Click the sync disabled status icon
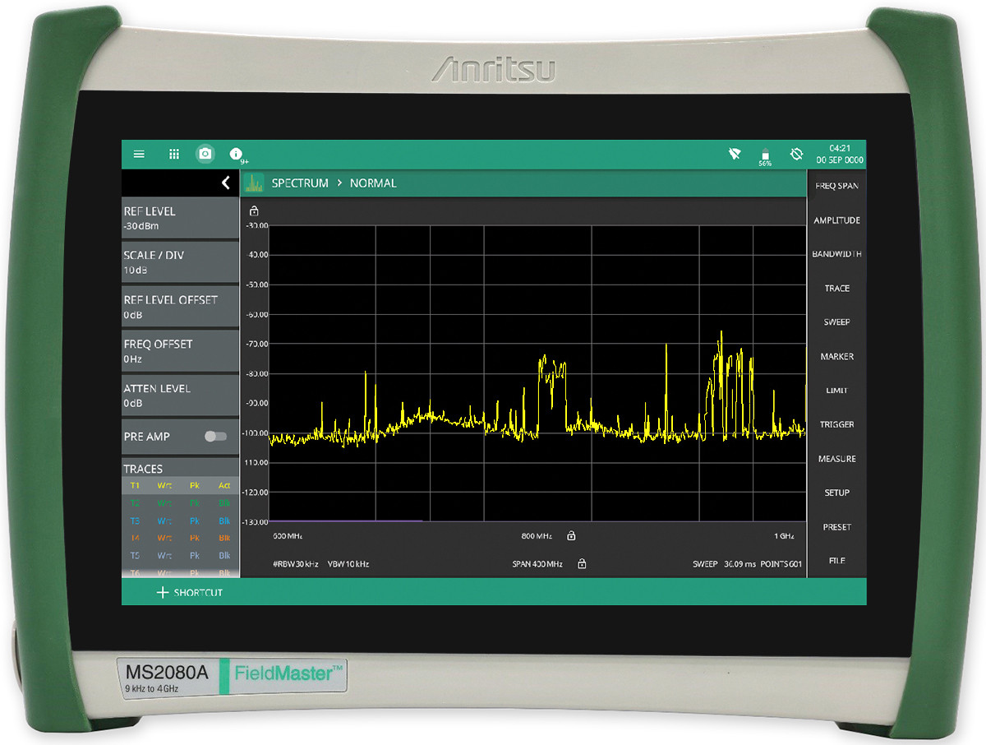Screen dimensions: 986x745 [x=795, y=154]
